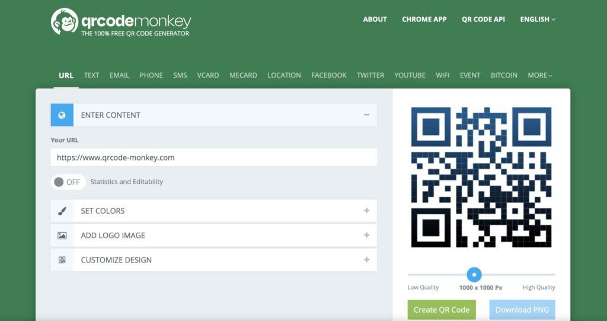Switch to the VCard tab
Screen dimensions: 607x321
[208, 75]
